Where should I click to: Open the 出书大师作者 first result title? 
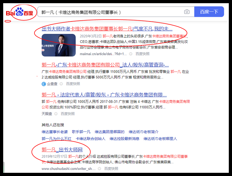(x=107, y=29)
